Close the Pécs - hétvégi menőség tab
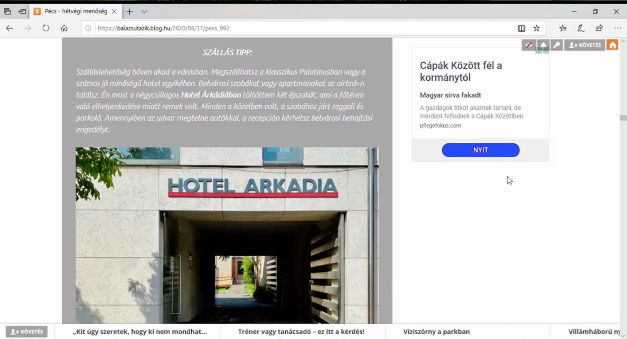Image resolution: width=627 pixels, height=339 pixels. [114, 12]
